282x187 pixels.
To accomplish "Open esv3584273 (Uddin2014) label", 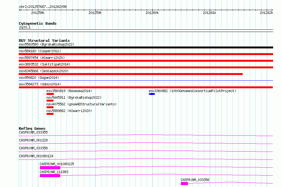I will (x=40, y=84).
